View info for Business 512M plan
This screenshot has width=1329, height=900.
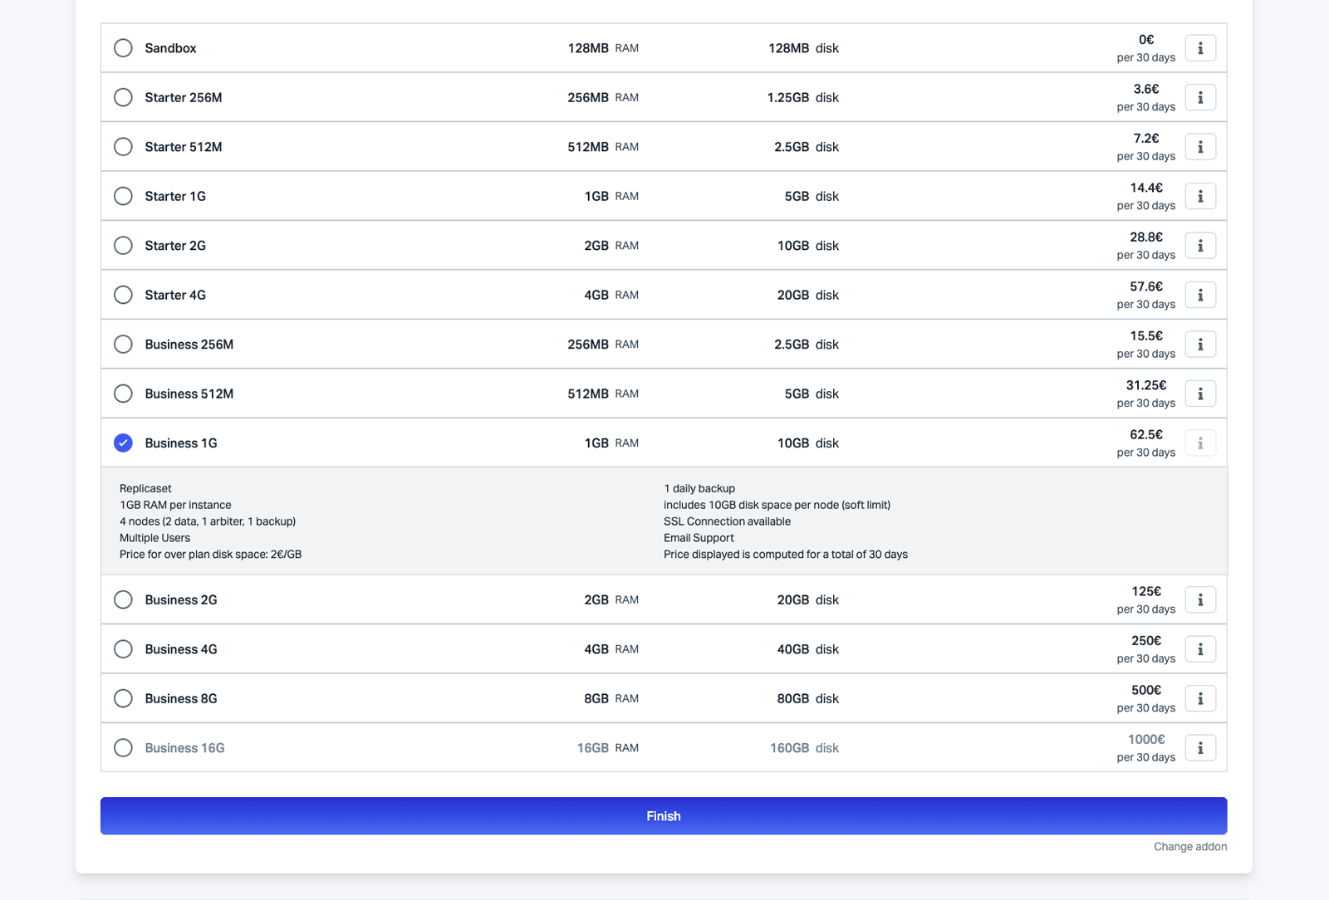[1200, 394]
